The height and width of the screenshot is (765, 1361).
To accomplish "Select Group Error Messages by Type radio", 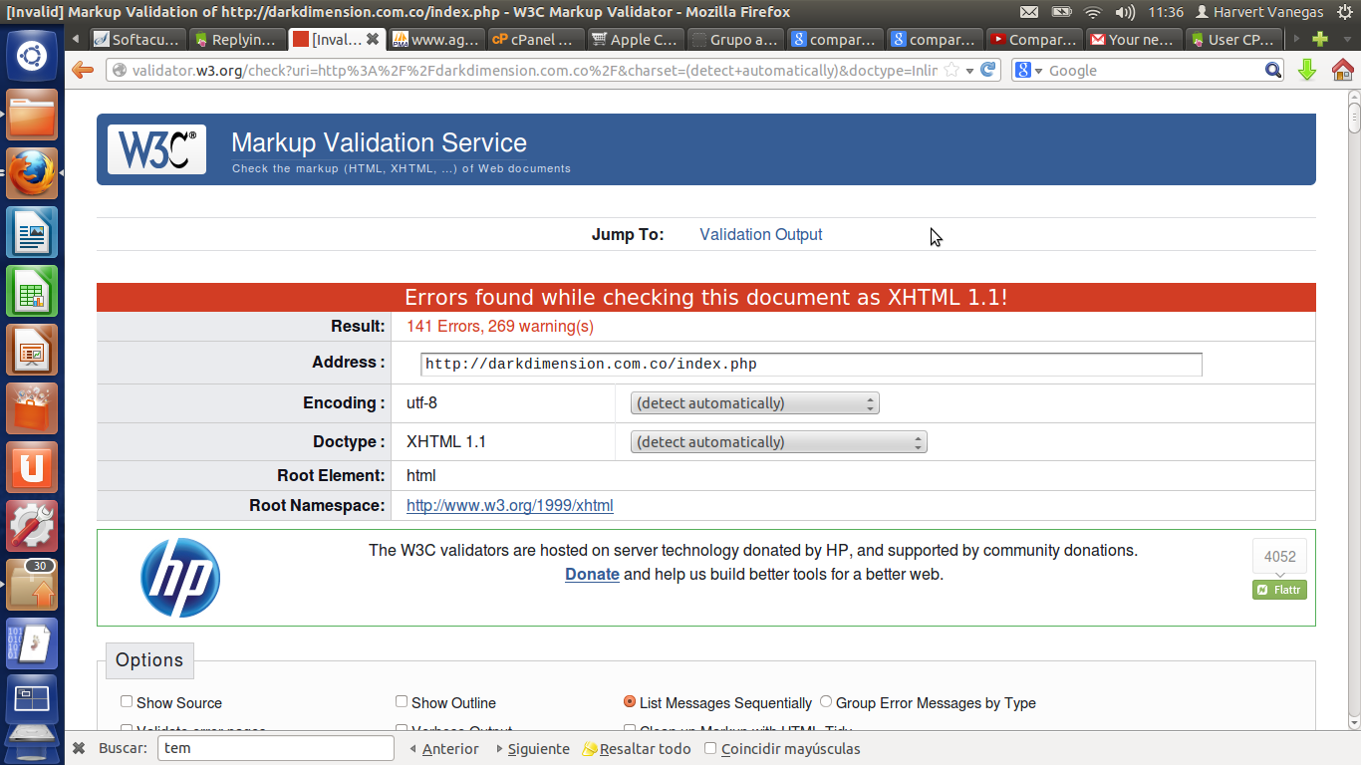I will tap(826, 702).
